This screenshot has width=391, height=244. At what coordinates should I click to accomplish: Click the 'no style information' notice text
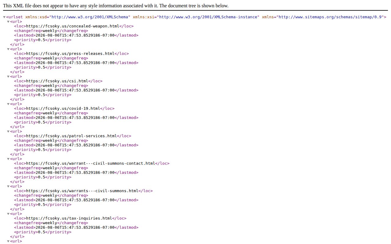click(116, 6)
